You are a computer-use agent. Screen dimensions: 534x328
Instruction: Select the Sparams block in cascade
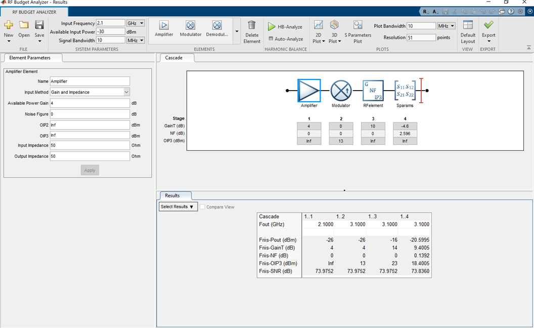pos(405,91)
